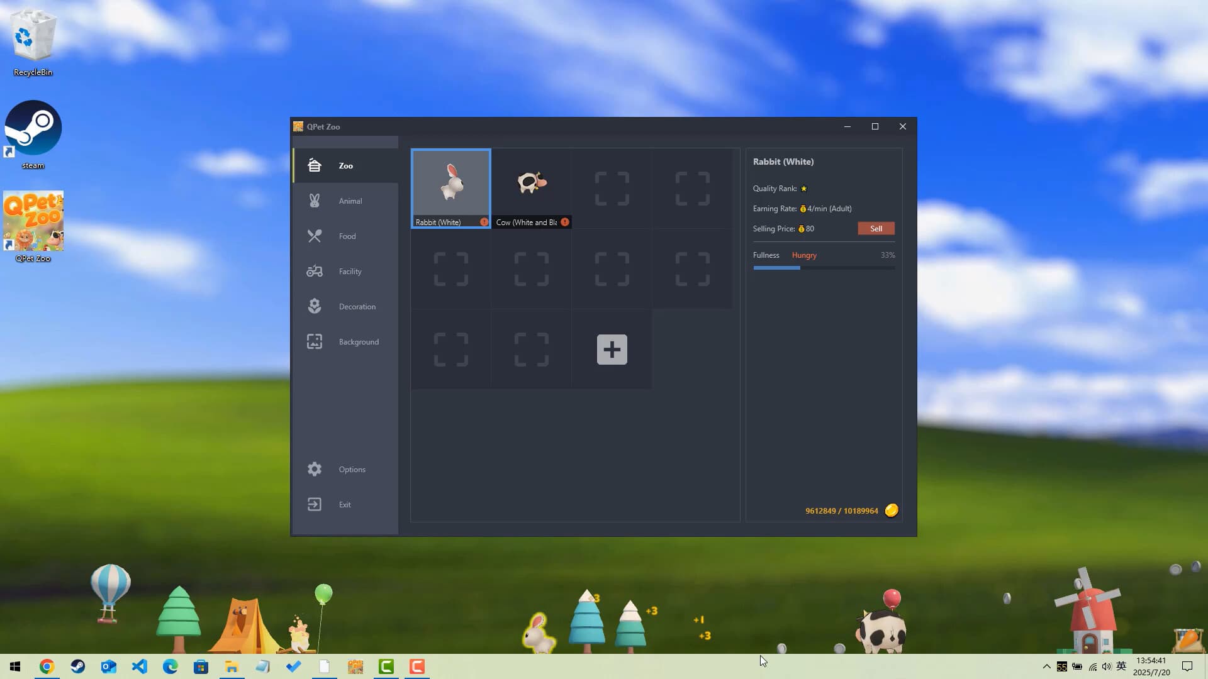Show the Windows notification center
This screenshot has width=1208, height=679.
1188,666
